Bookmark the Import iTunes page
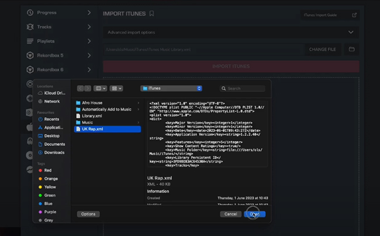The image size is (380, 236). tap(152, 13)
